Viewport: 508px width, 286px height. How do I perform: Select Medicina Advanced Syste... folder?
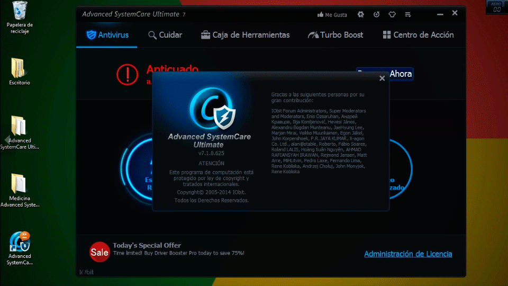tap(20, 190)
